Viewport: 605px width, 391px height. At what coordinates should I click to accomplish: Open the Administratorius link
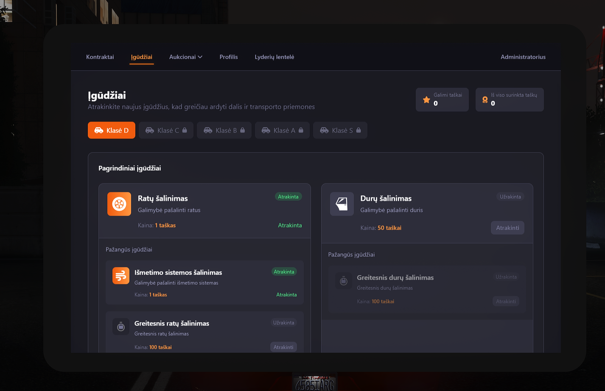click(x=523, y=57)
